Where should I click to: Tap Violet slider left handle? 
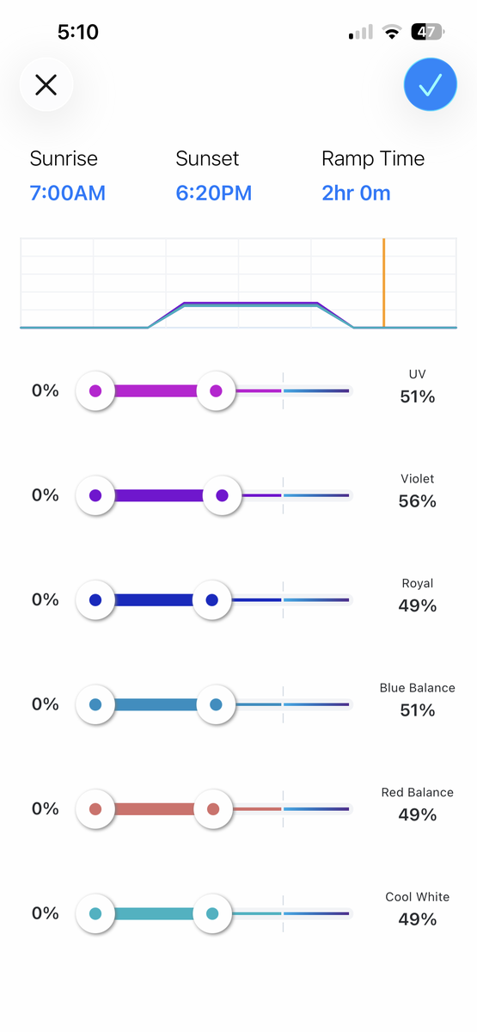[x=95, y=495]
